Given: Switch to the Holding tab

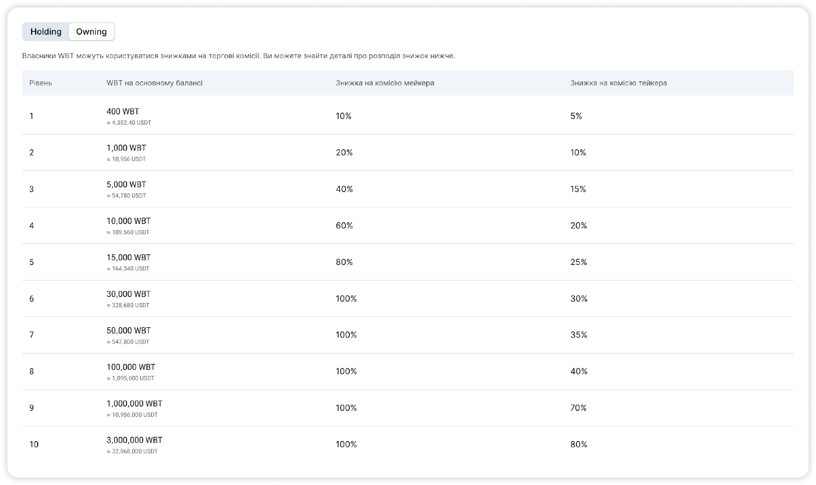Looking at the screenshot, I should click(46, 32).
